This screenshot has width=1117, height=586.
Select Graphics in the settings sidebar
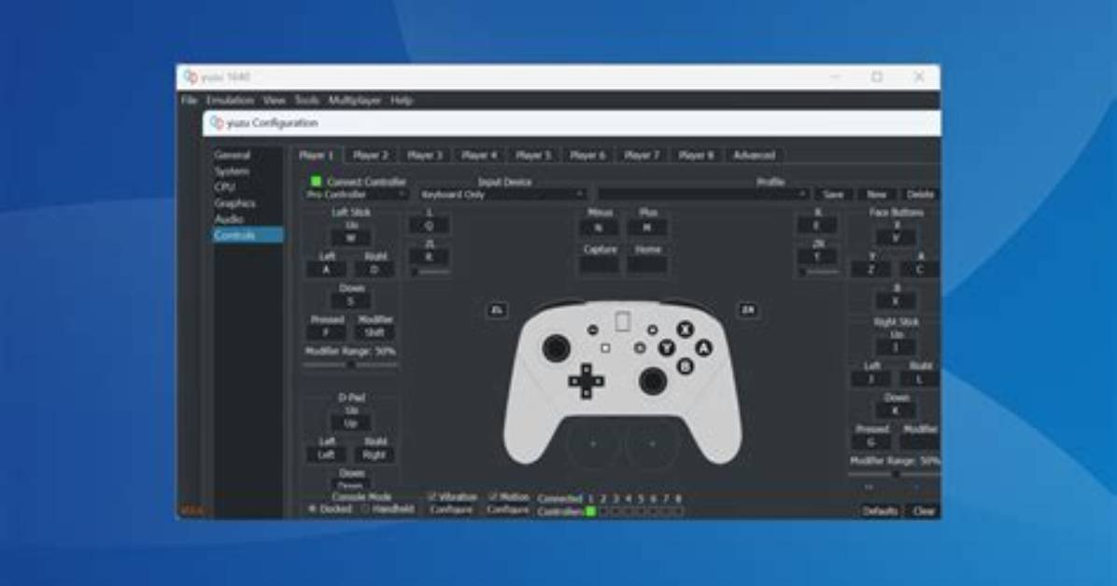tap(247, 203)
